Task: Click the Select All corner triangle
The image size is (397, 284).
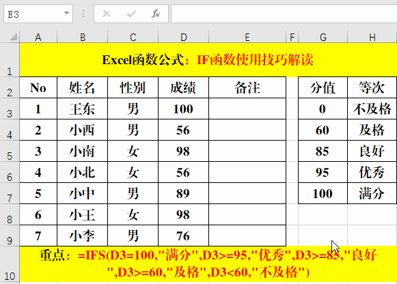Action: pos(13,37)
